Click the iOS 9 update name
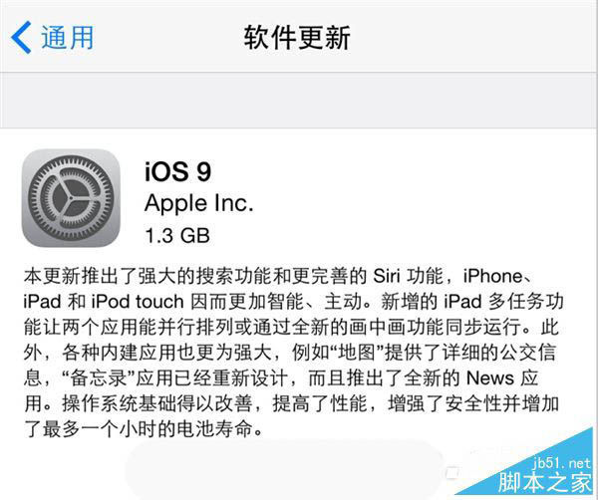The image size is (598, 500). [x=178, y=171]
